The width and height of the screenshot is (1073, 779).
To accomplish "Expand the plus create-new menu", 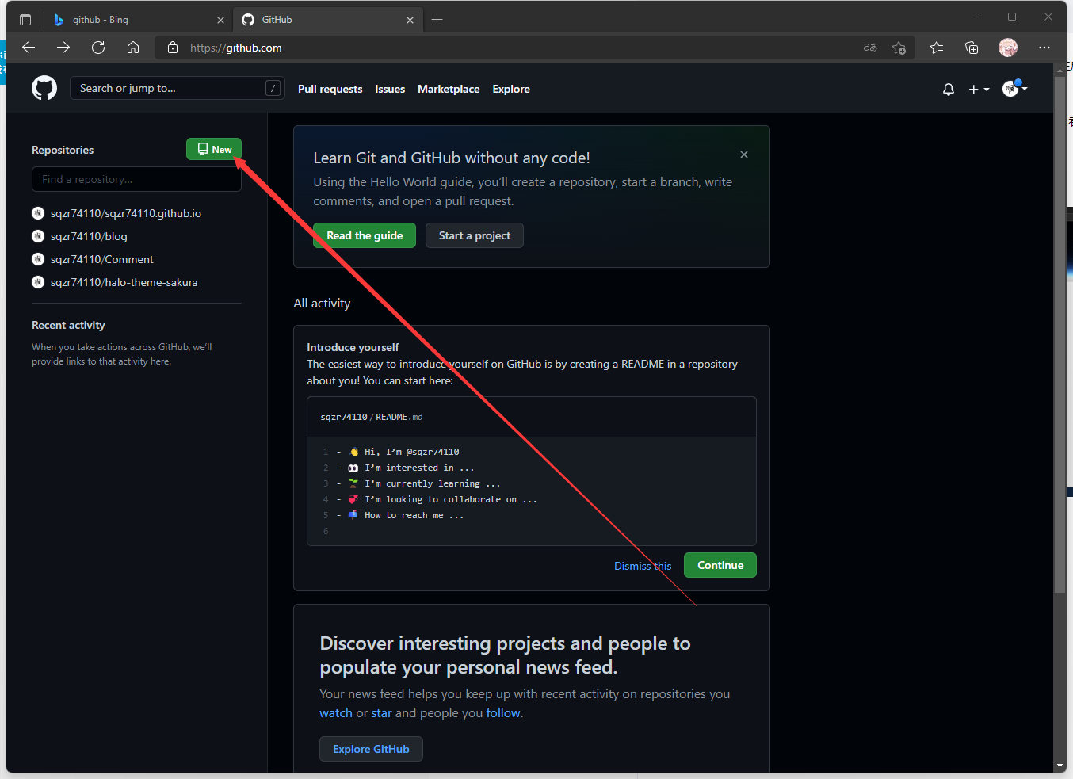I will pos(979,90).
